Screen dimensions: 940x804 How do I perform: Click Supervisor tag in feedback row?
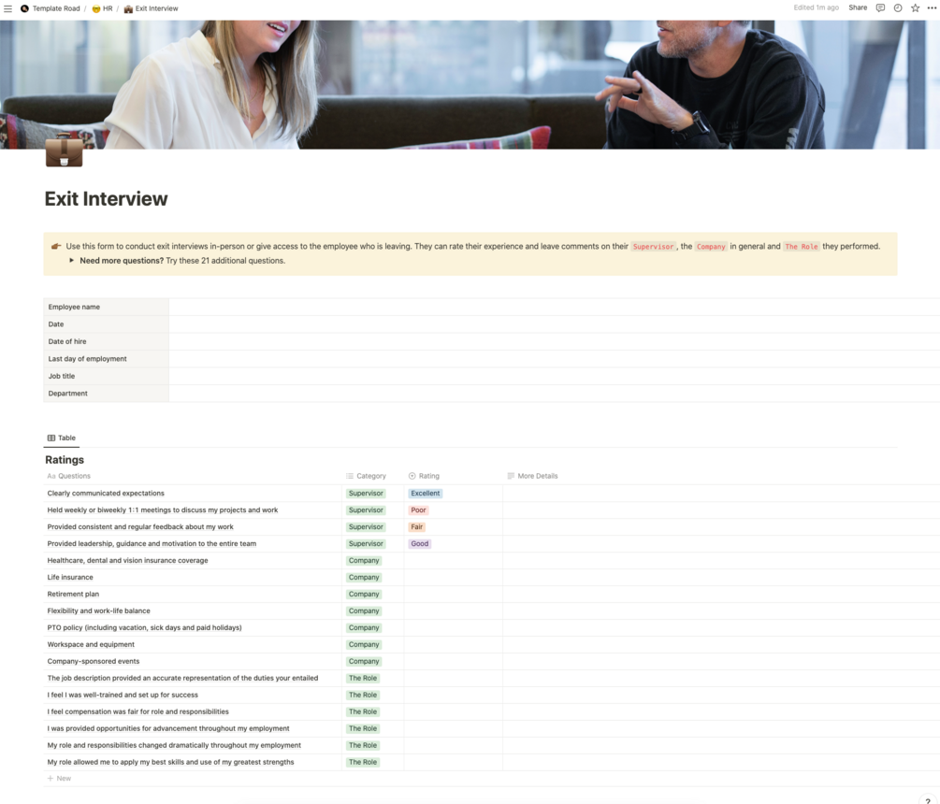point(366,526)
